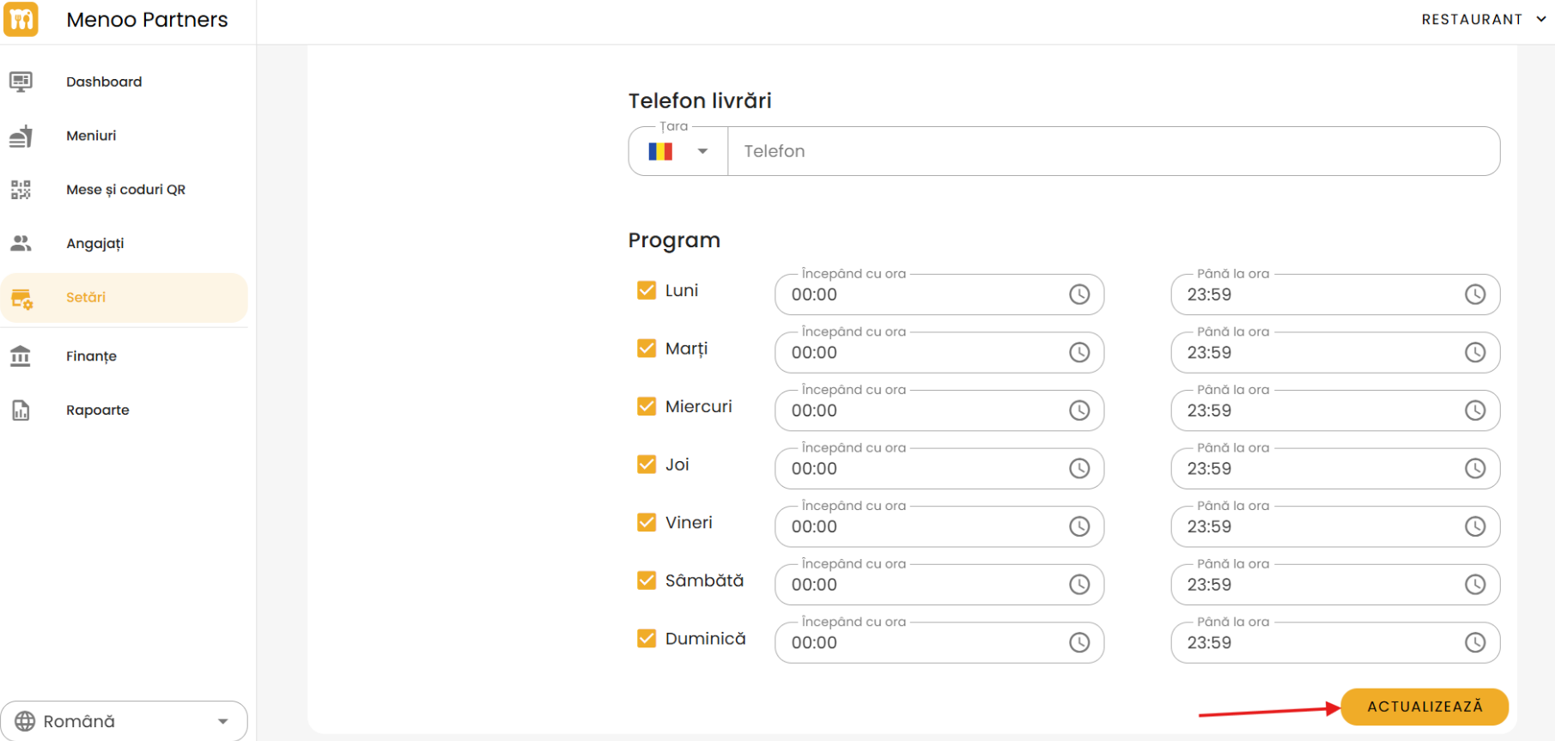Click the Menoo Partners logo icon
The width and height of the screenshot is (1555, 741).
coord(21,20)
